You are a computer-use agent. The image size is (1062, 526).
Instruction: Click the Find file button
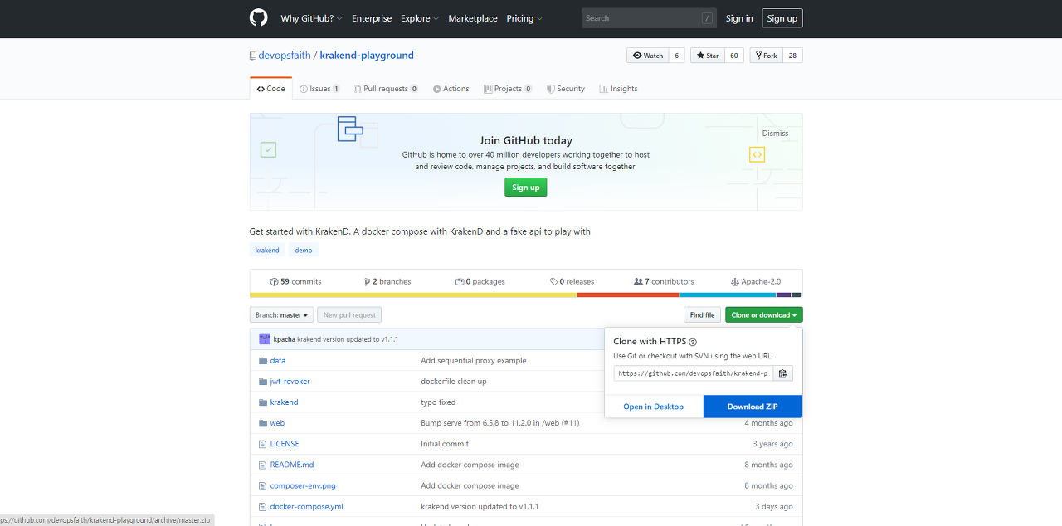702,315
